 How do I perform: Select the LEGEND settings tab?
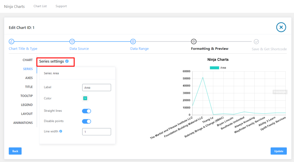click(27, 105)
